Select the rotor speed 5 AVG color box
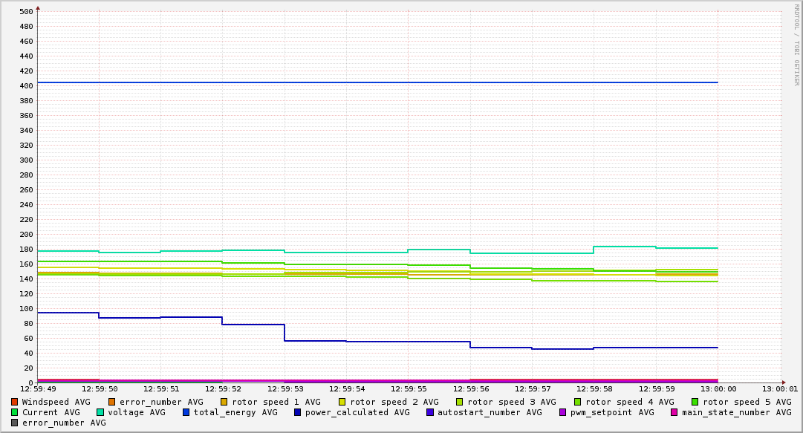This screenshot has width=803, height=433. pos(695,402)
